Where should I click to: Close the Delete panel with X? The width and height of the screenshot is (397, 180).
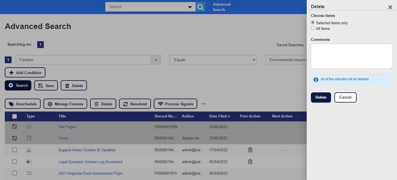[x=390, y=7]
